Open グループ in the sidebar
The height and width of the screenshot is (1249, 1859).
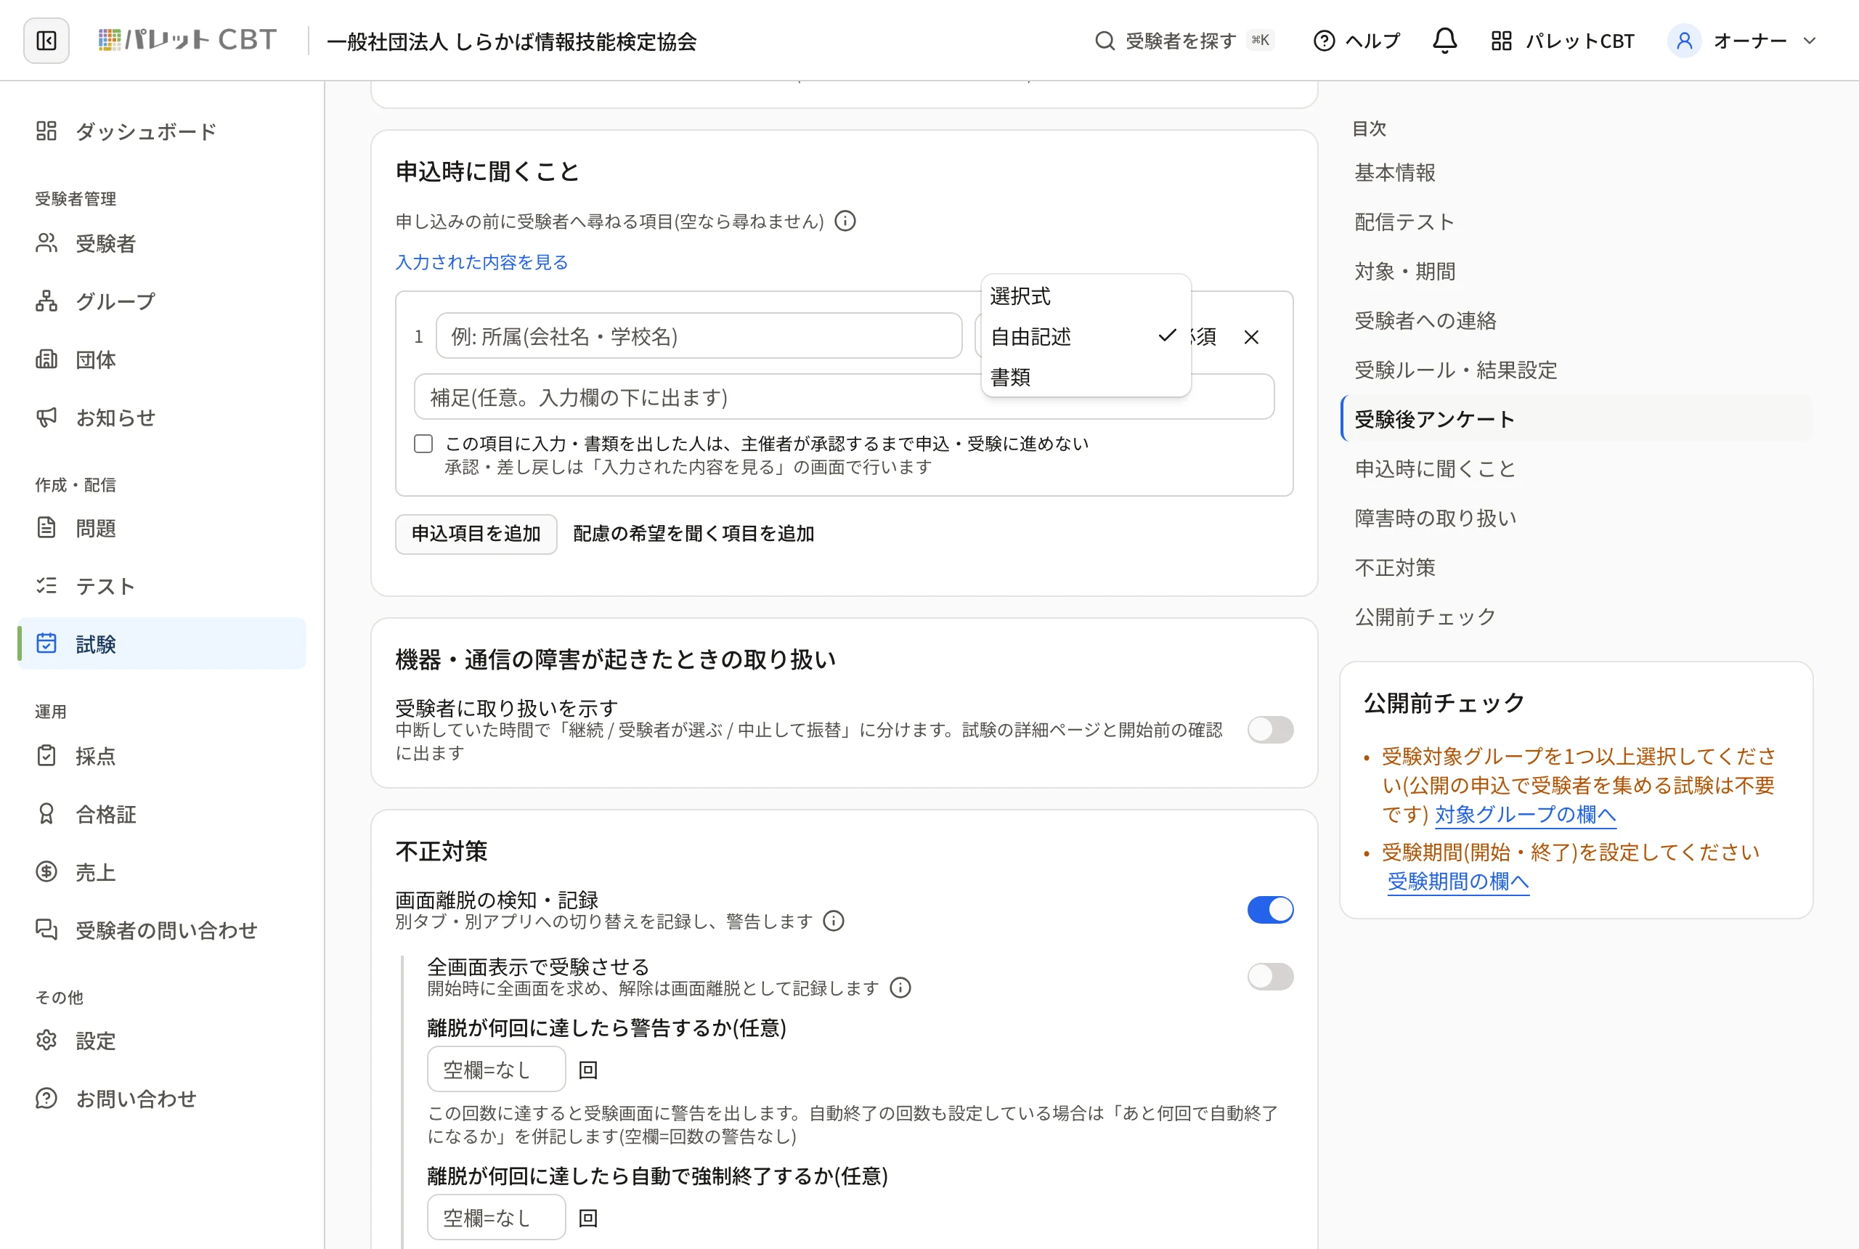(162, 301)
